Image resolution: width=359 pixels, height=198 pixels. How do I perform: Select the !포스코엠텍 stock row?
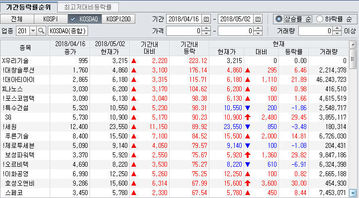tap(174, 98)
